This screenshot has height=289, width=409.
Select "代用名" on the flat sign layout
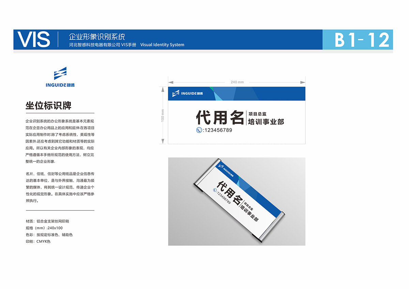(x=220, y=118)
